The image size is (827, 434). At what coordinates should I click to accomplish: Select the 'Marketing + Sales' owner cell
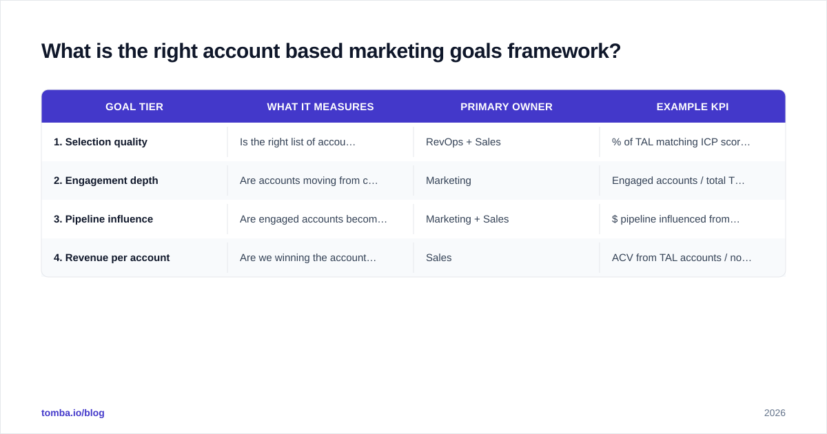(507, 219)
